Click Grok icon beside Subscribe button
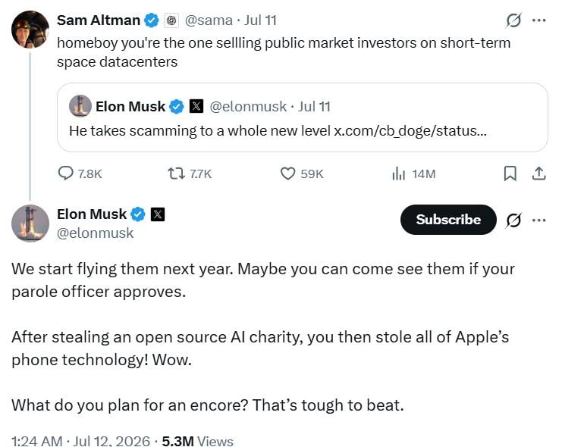The height and width of the screenshot is (447, 562). pyautogui.click(x=513, y=220)
